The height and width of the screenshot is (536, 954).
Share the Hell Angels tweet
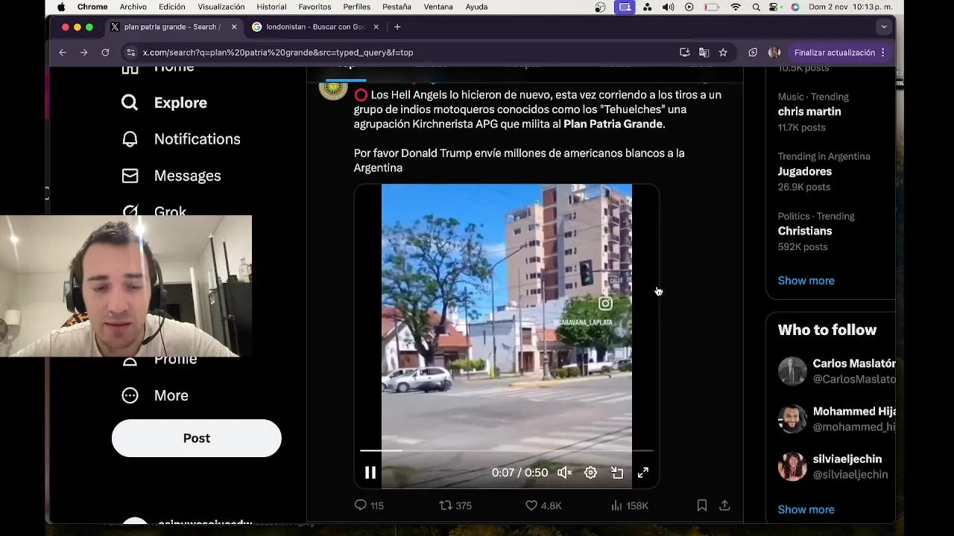click(x=724, y=505)
